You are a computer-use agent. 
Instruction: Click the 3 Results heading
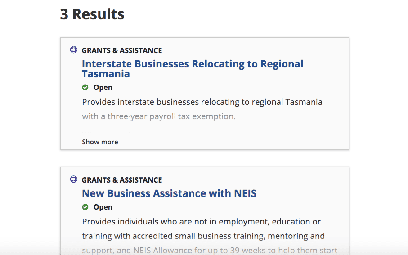92,14
